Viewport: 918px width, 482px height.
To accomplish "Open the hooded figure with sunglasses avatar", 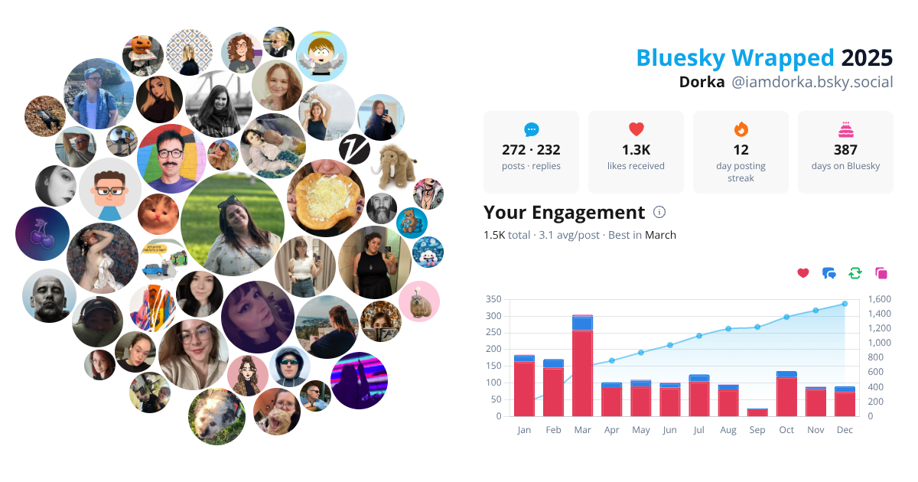I will [x=289, y=367].
